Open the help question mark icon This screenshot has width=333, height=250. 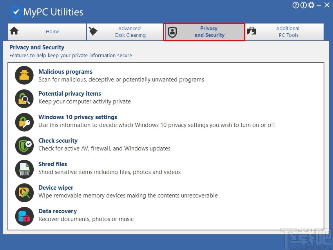tap(295, 5)
